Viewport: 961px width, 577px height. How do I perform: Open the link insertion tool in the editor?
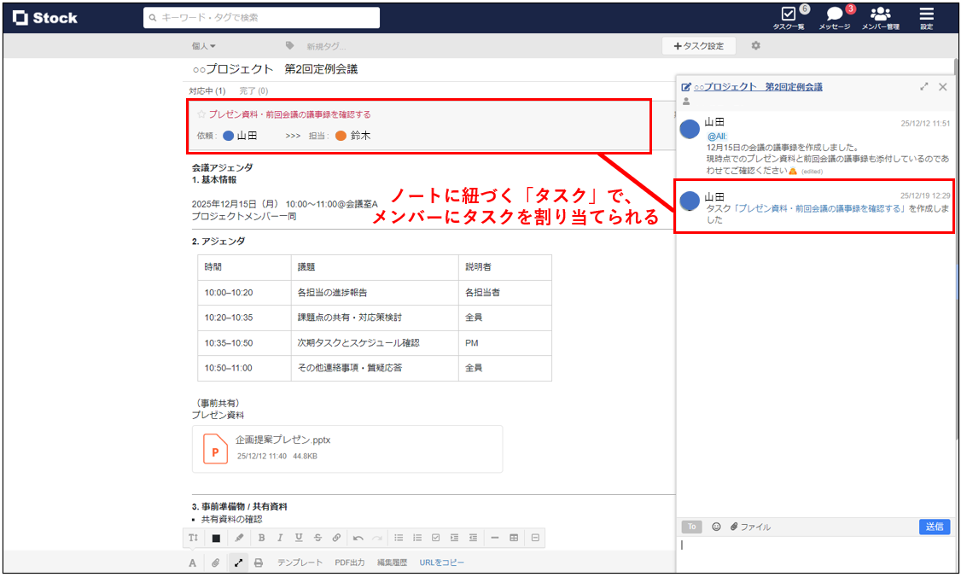337,538
